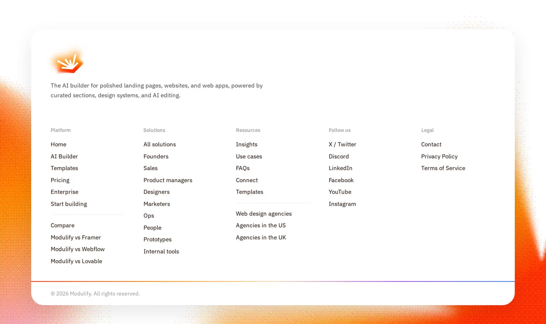Open Use cases link
Viewport: 546px width, 324px height.
[x=249, y=156]
